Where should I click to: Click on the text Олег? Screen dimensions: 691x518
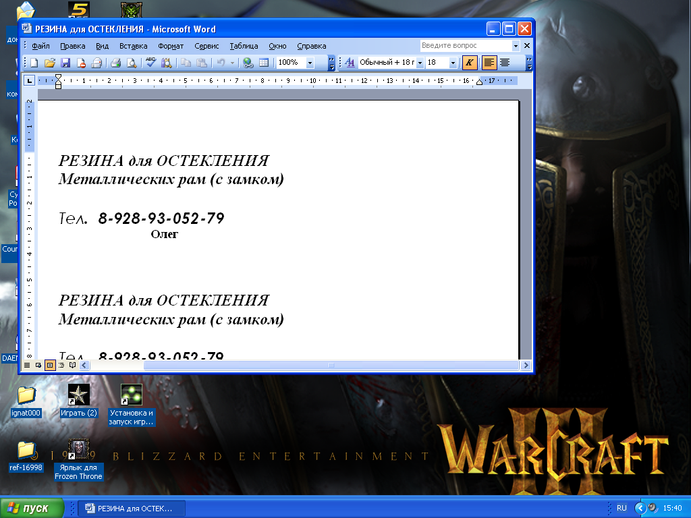[x=165, y=234]
